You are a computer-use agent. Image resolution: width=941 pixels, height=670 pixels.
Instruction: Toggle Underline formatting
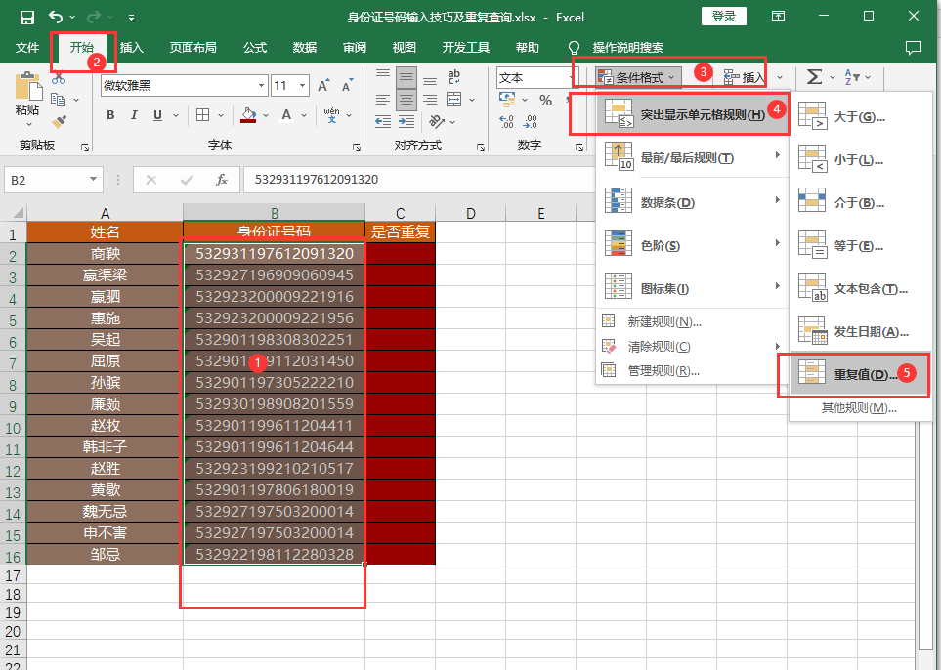point(157,115)
